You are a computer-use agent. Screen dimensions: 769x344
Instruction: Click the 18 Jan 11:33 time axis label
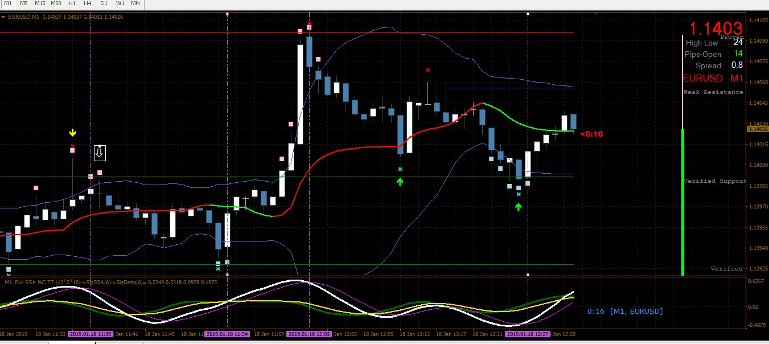coord(50,334)
